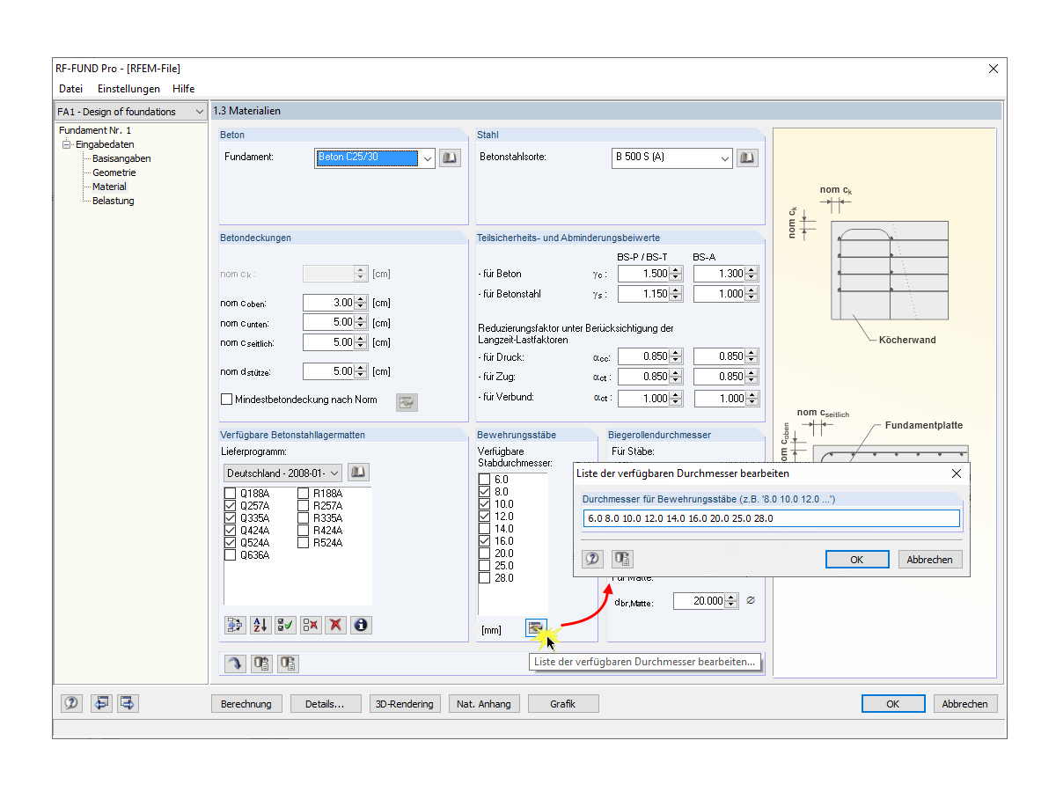
Task: Uncheck the Q257A mesh
Action: pos(231,506)
